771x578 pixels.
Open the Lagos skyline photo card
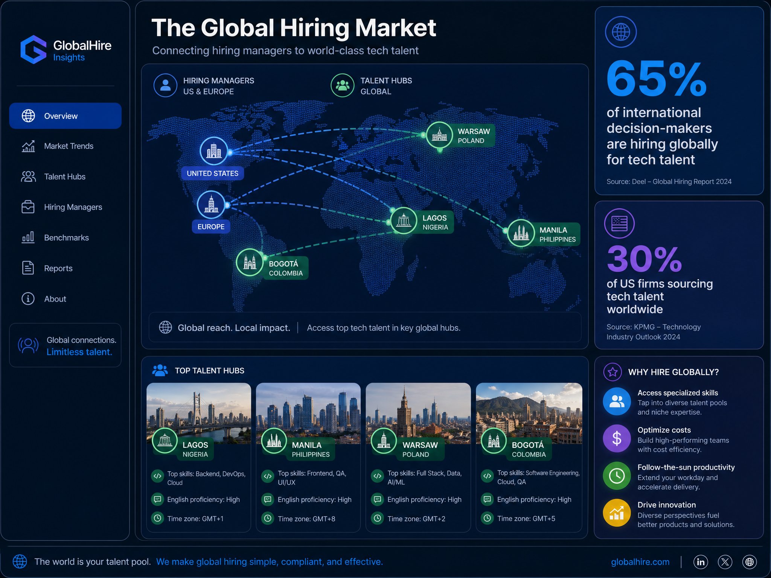[x=199, y=413]
